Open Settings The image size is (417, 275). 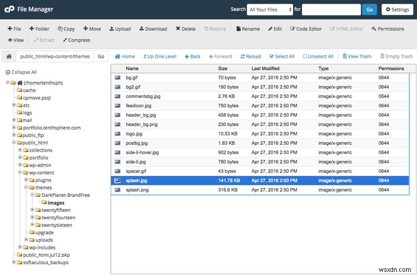click(397, 9)
